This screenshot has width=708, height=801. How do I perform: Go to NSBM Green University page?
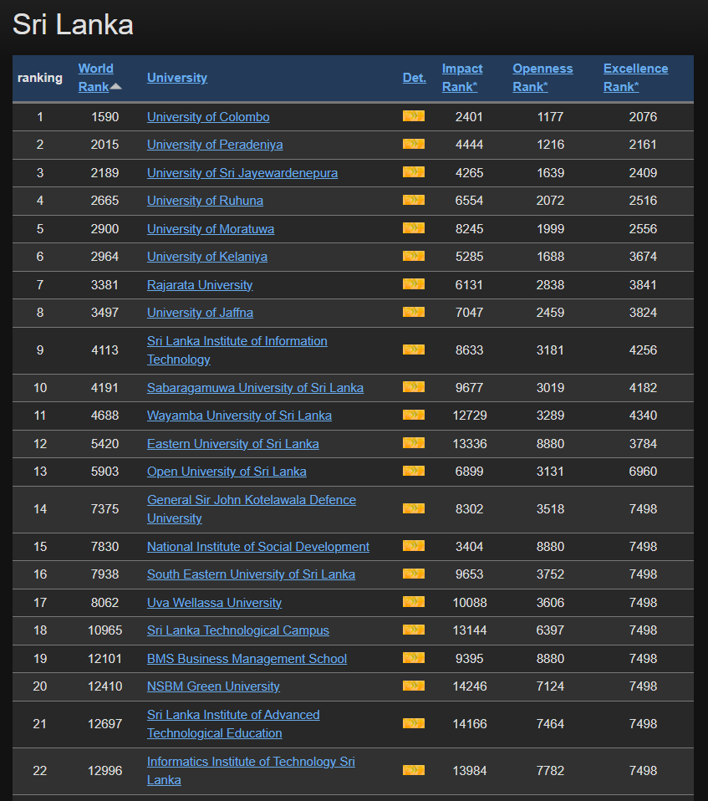pos(213,686)
